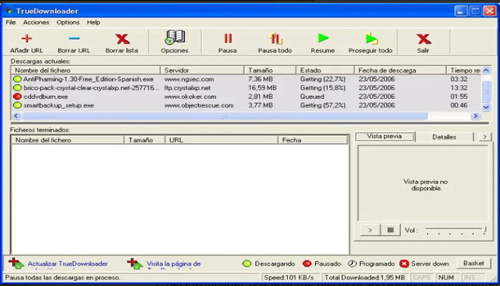Viewport: 500px width, 286px height.
Task: Click red status icon of cddvdburn.exe
Action: pos(17,97)
